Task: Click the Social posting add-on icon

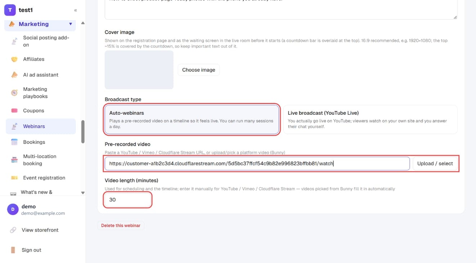Action: [x=14, y=41]
